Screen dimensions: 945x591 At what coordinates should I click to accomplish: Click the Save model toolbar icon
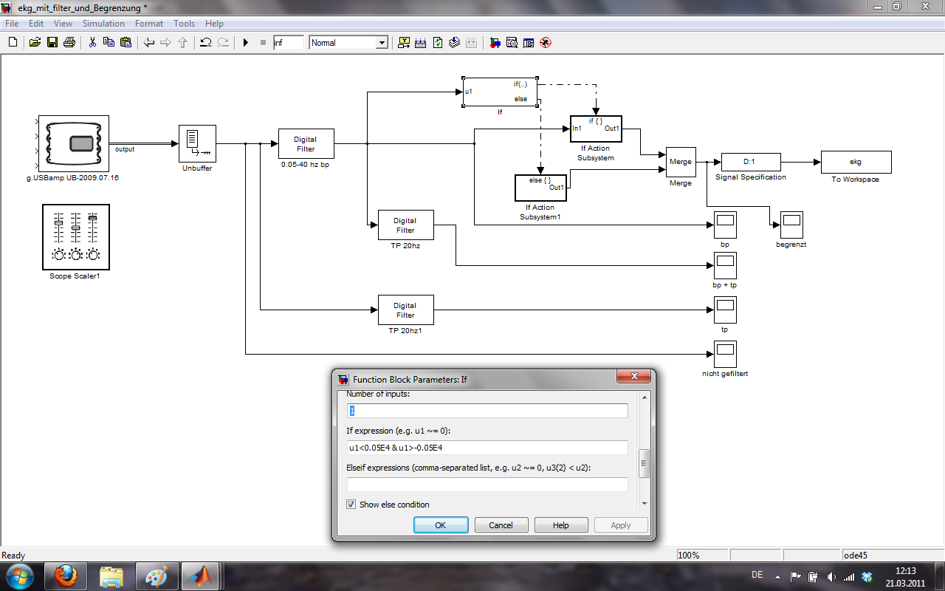click(x=52, y=43)
